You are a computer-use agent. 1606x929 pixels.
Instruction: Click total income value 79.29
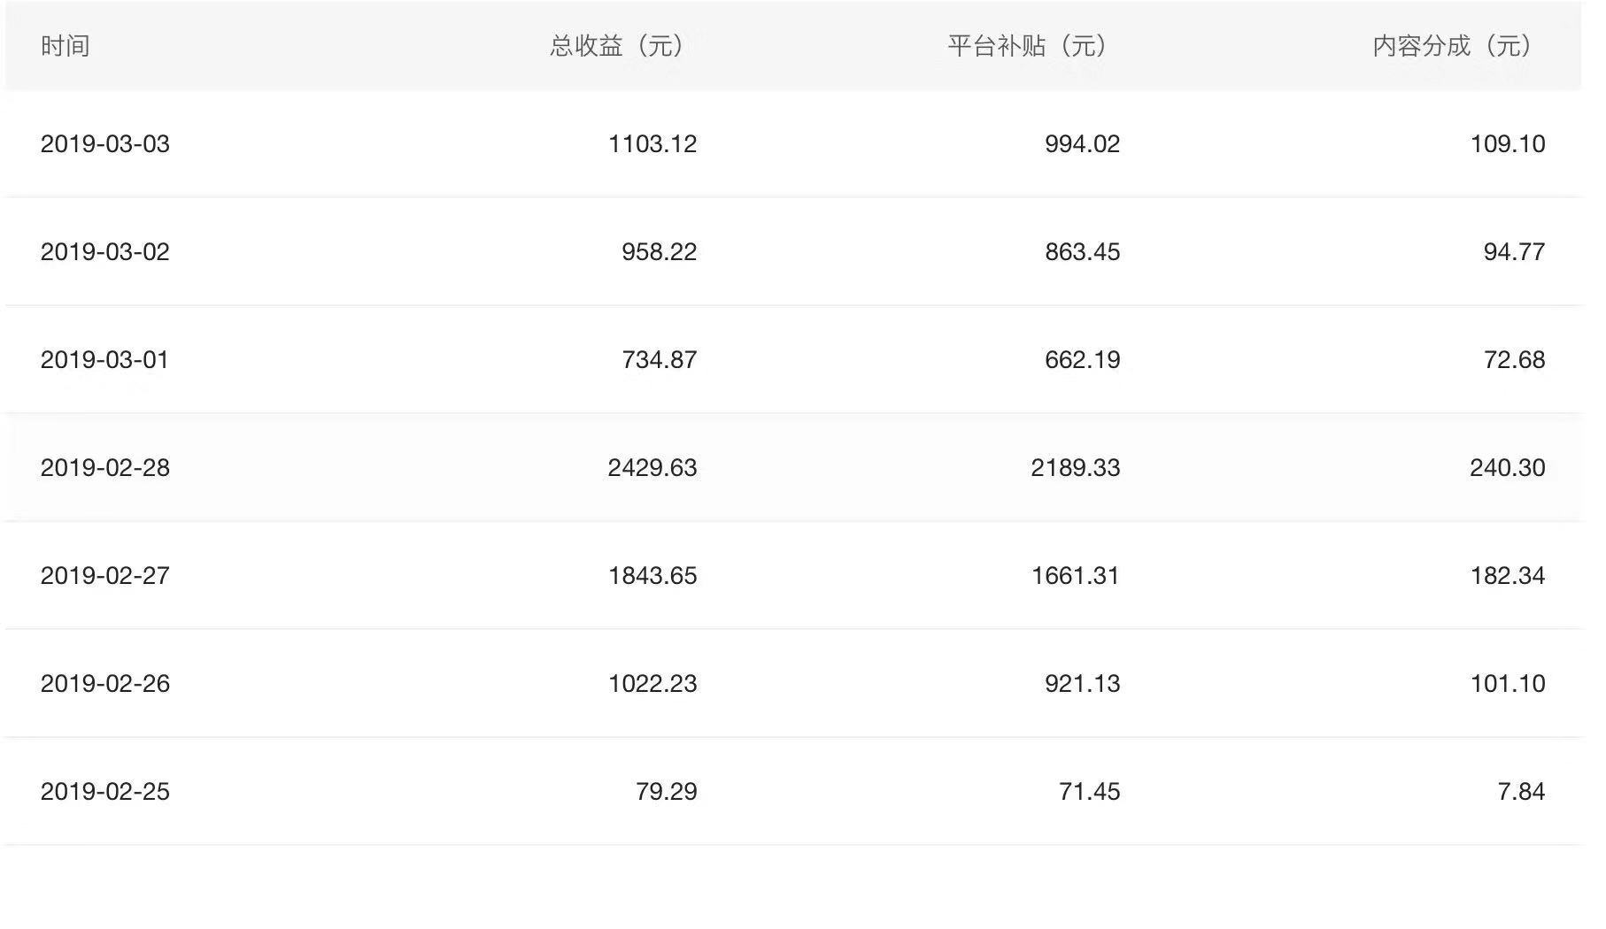(667, 792)
